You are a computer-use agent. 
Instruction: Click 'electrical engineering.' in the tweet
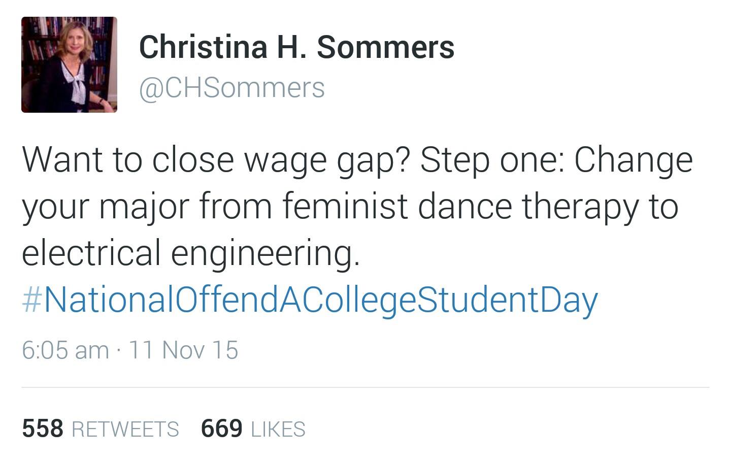pos(191,253)
